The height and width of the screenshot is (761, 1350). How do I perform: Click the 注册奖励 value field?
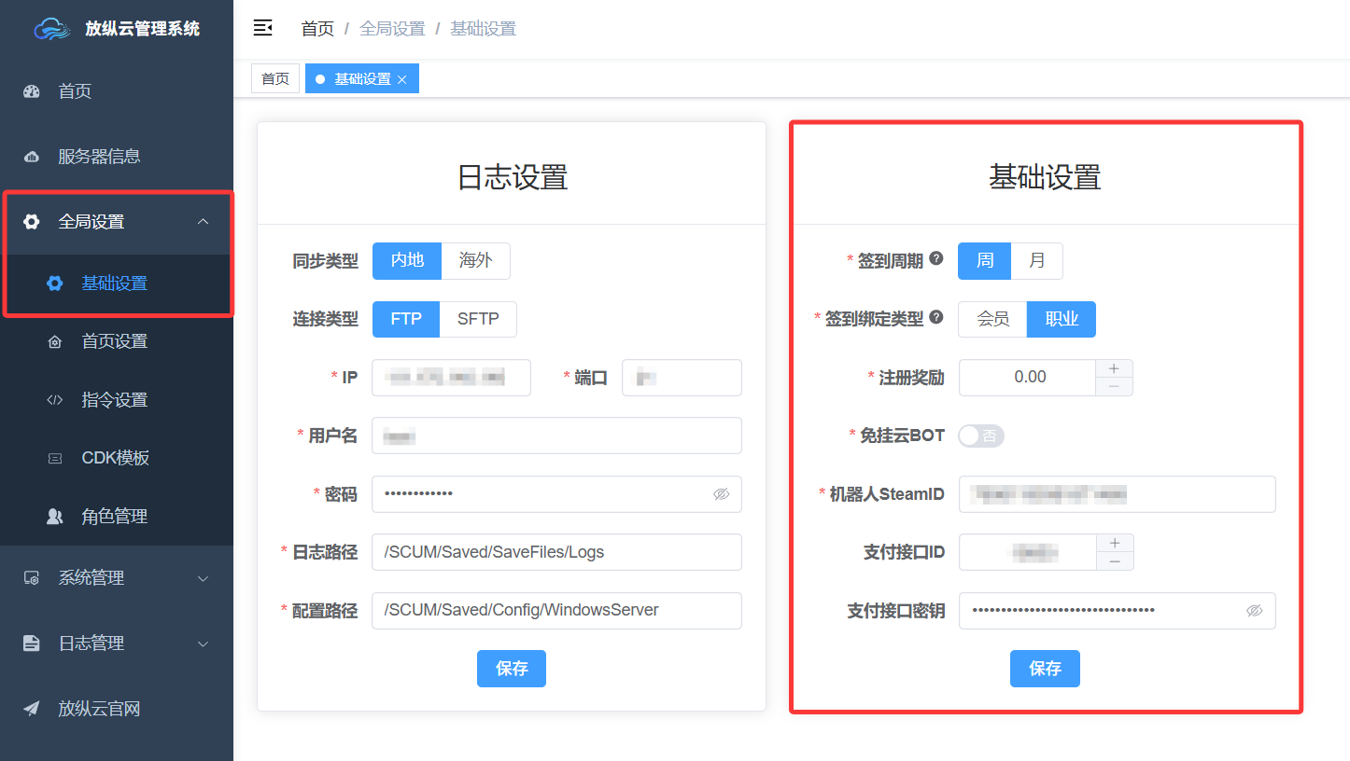(1028, 378)
